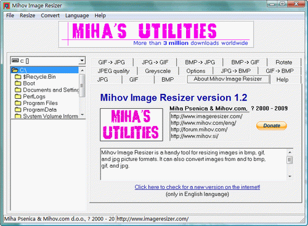This screenshot has width=308, height=226.
Task: Switch to the GIF -> BMP tab
Action: pos(280,71)
